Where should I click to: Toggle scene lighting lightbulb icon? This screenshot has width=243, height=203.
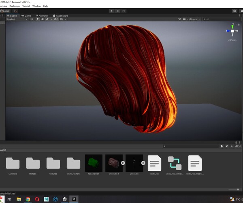pos(38,19)
